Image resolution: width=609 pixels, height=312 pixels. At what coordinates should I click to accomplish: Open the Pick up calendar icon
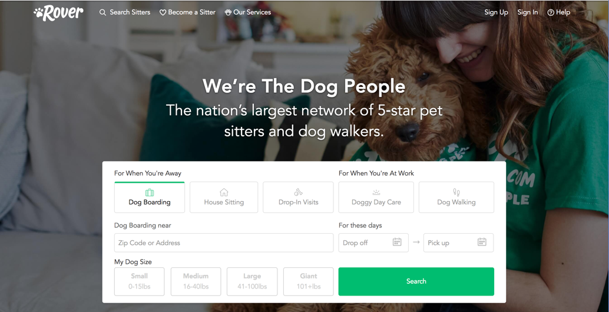482,242
